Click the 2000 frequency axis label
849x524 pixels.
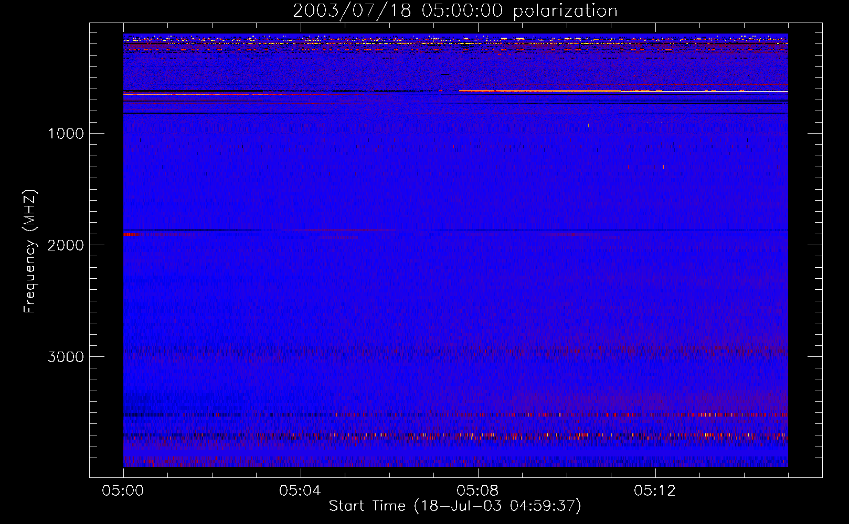point(66,245)
